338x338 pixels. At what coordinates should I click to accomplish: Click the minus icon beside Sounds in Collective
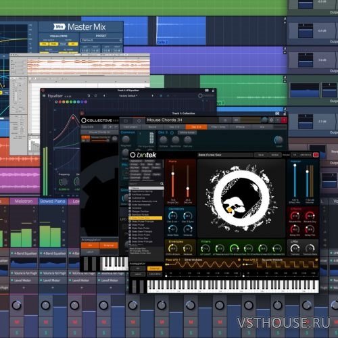click(x=116, y=127)
